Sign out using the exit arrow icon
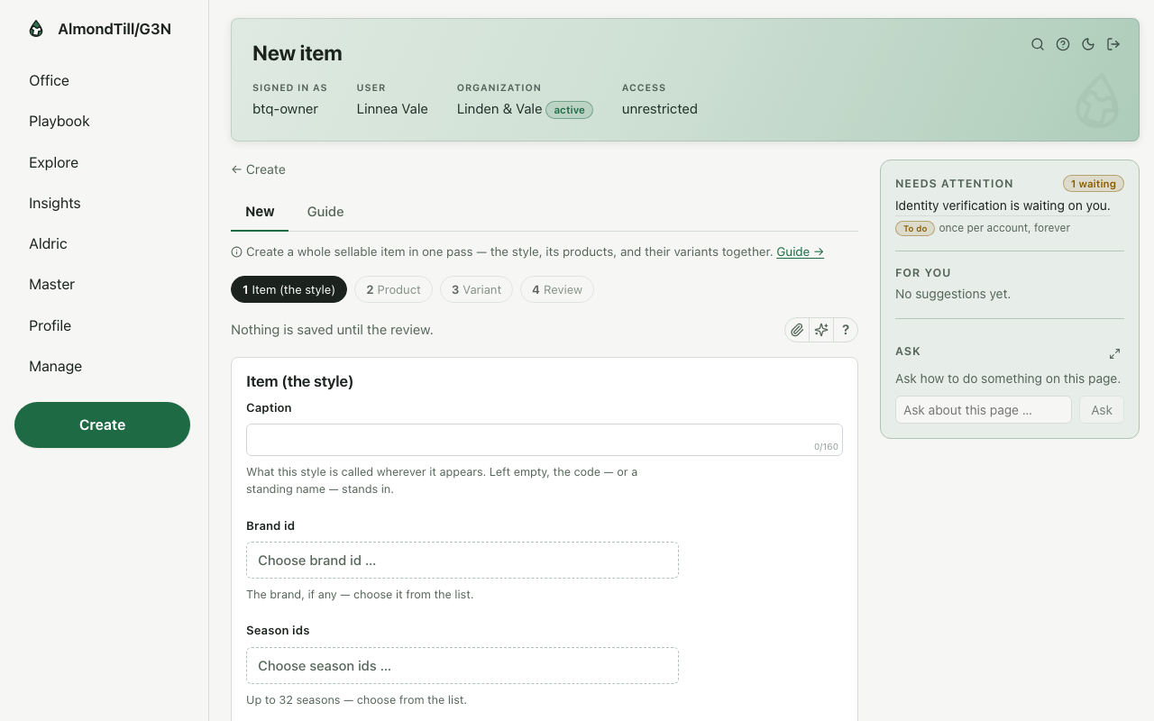Viewport: 1154px width, 721px height. point(1113,44)
